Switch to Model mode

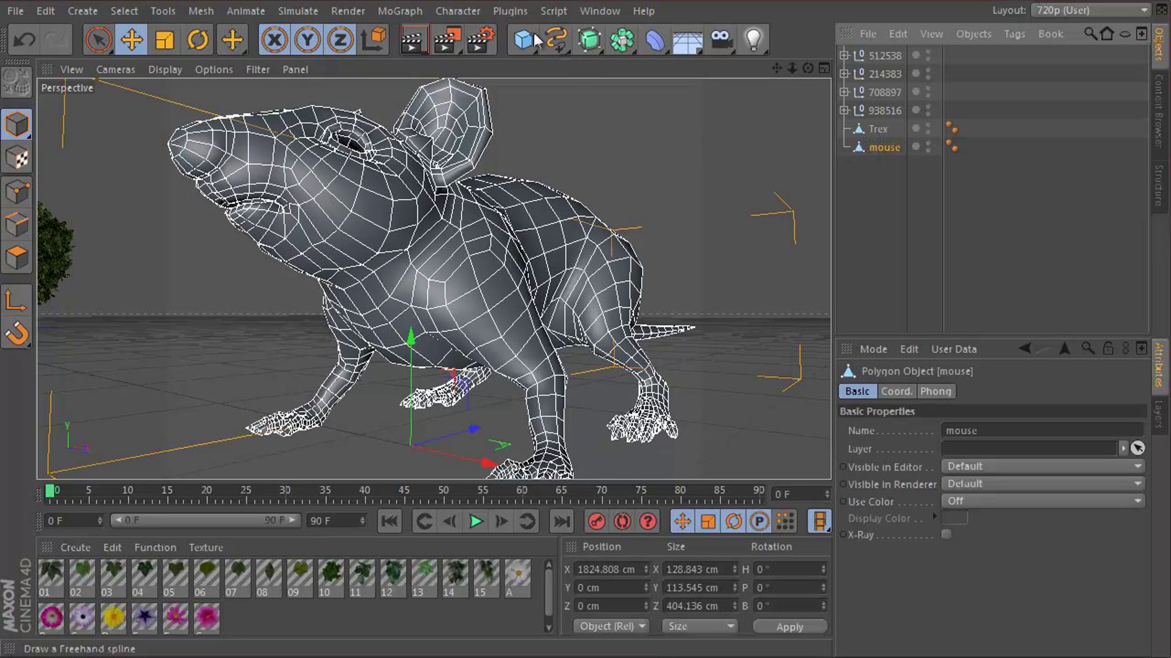(17, 124)
